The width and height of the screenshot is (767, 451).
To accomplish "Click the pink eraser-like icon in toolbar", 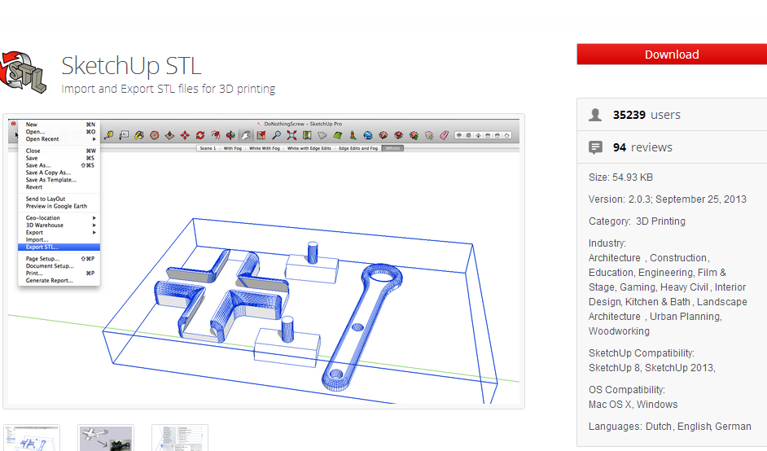I will click(444, 135).
